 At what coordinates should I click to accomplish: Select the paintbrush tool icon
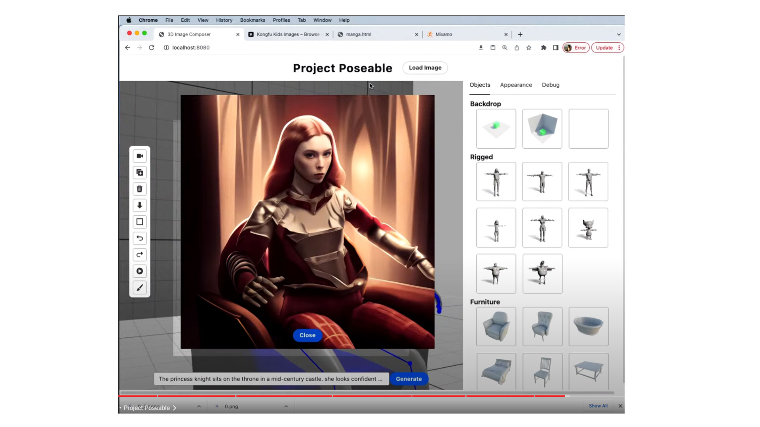click(140, 288)
